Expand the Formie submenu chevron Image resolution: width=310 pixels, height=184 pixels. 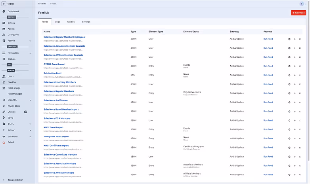coord(30,41)
